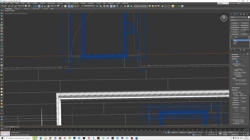The image size is (250, 140).
Task: Switch to Display tab in command panel
Action: click(244, 14)
